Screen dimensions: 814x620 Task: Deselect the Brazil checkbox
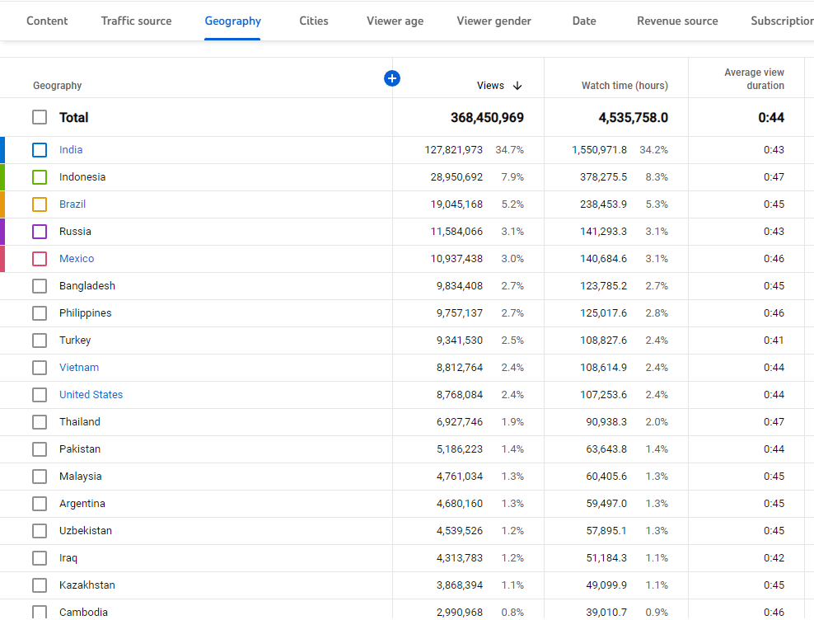(x=40, y=204)
